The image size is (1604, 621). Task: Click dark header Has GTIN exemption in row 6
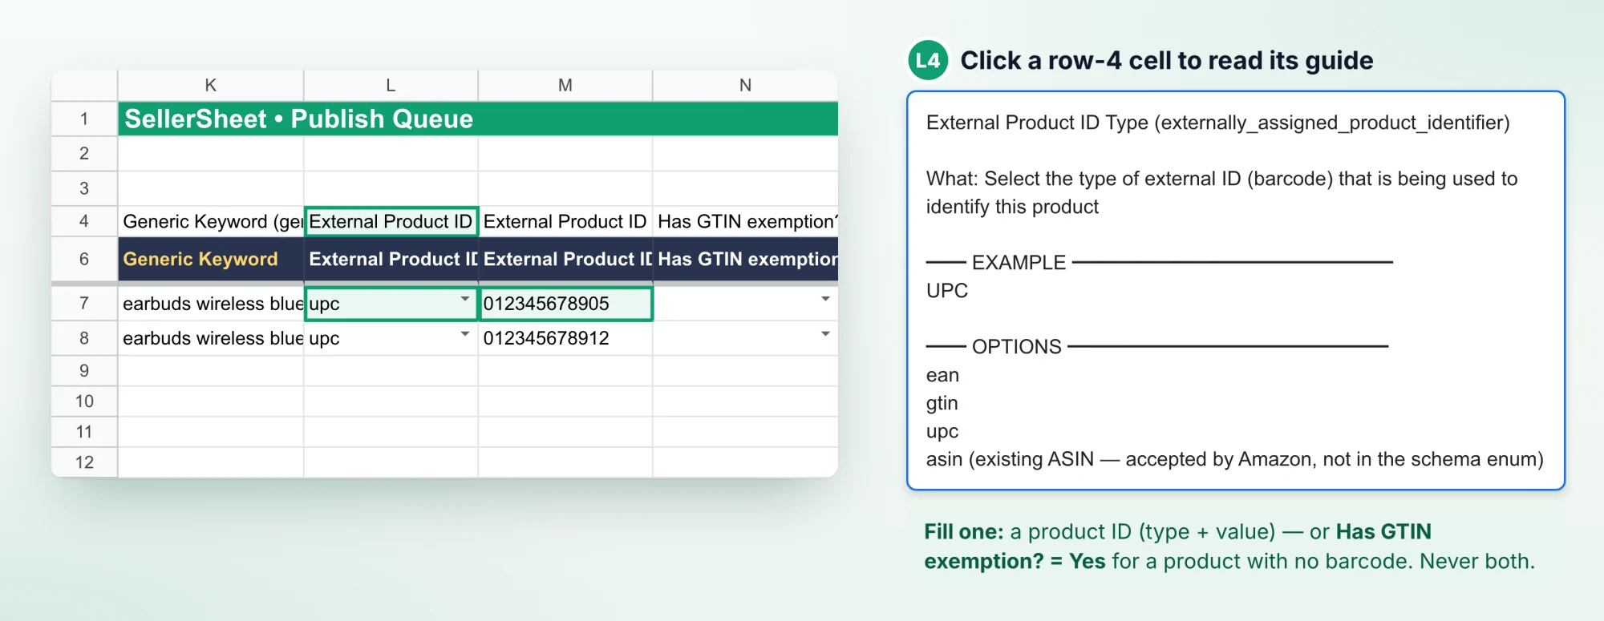click(x=746, y=259)
